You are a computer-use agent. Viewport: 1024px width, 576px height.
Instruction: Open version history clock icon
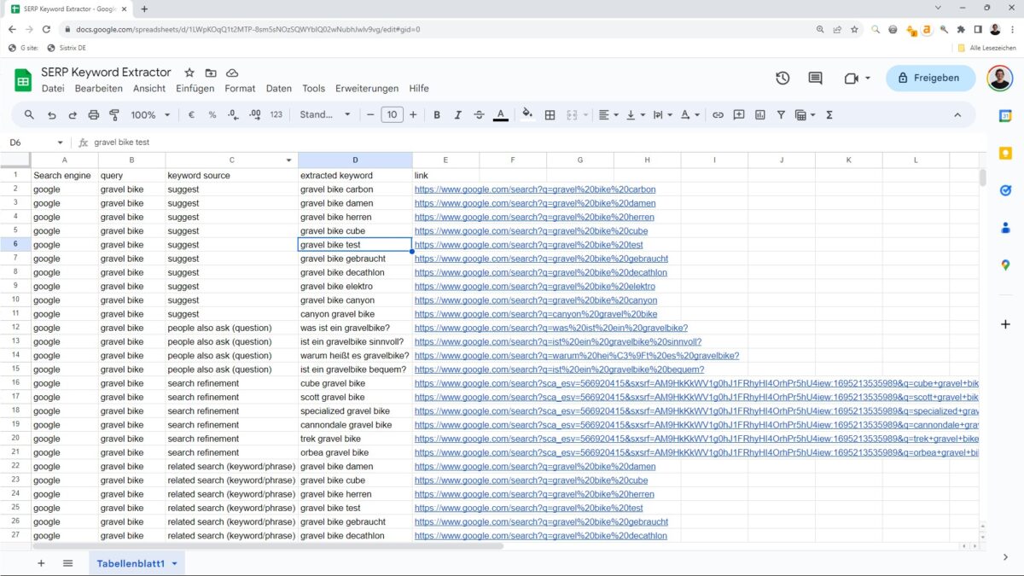point(783,78)
